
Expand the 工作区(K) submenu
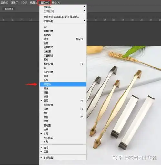pyautogui.click(x=63, y=11)
